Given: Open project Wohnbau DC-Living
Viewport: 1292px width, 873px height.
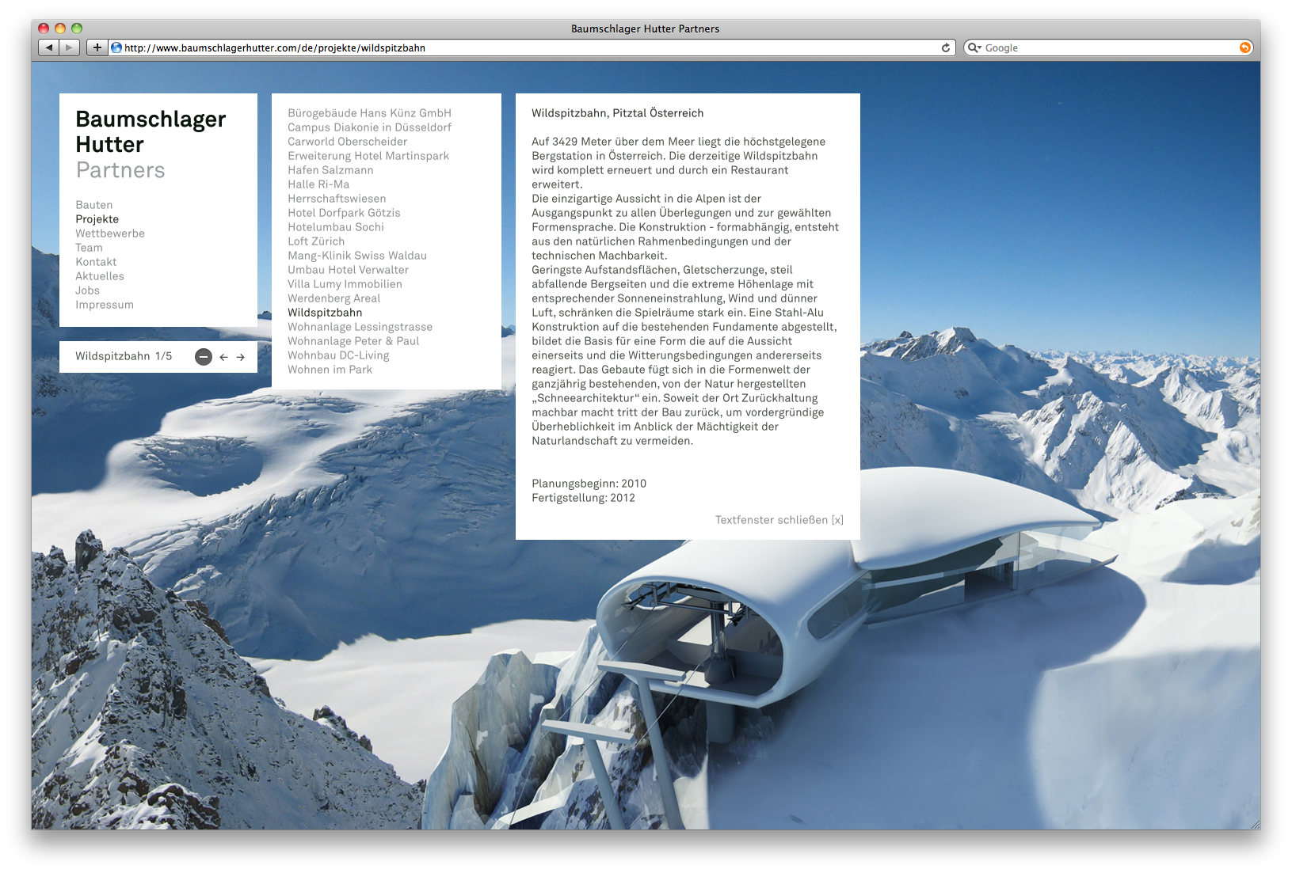Looking at the screenshot, I should pos(338,355).
